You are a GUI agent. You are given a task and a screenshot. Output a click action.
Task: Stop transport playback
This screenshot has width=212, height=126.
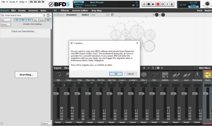(x=148, y=4)
